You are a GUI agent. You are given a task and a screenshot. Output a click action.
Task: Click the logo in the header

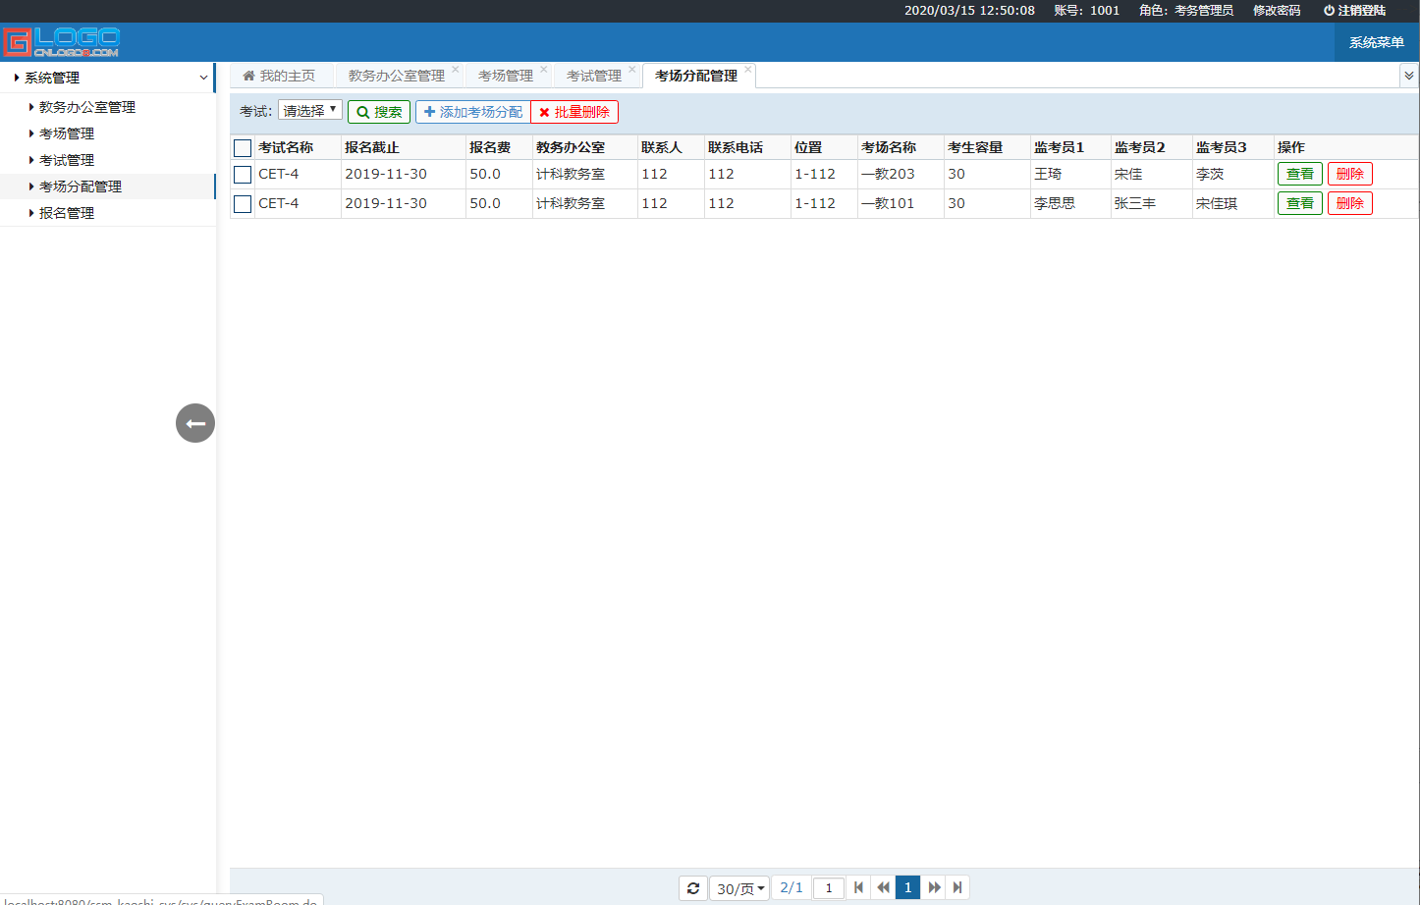(x=61, y=42)
